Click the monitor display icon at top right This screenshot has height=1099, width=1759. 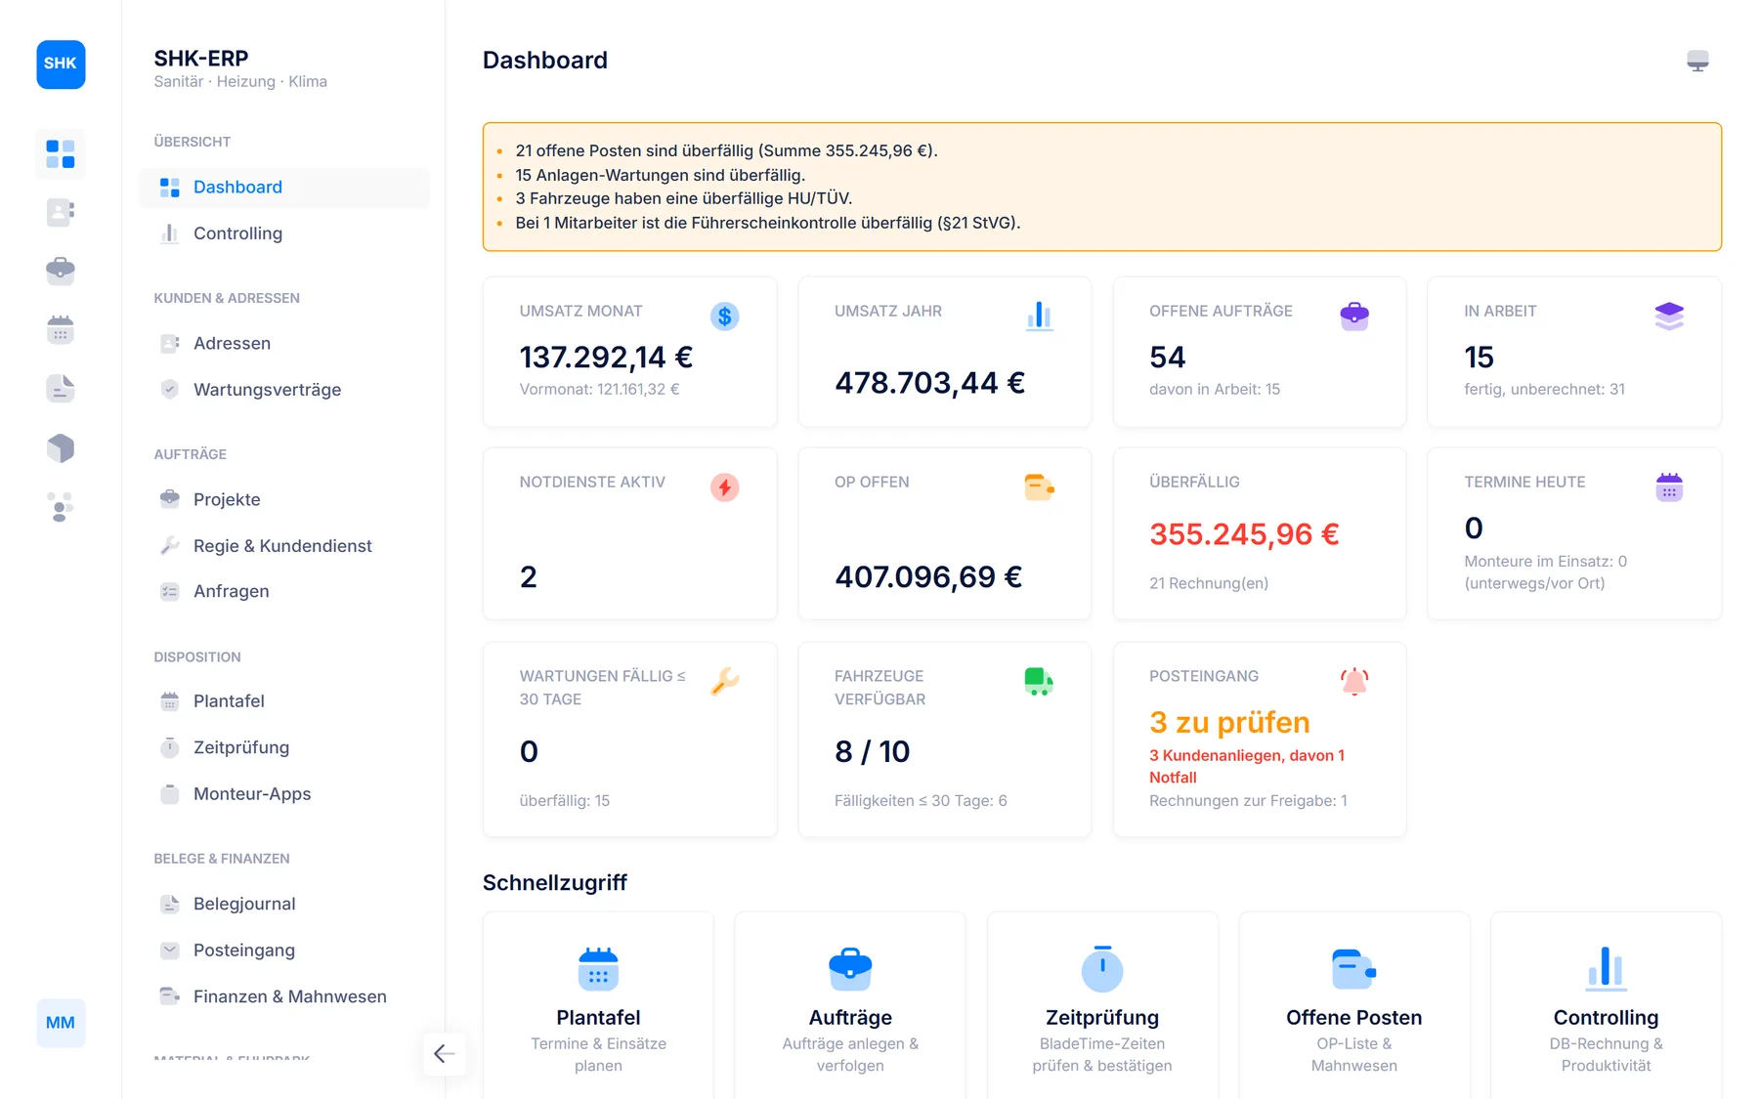[1697, 61]
